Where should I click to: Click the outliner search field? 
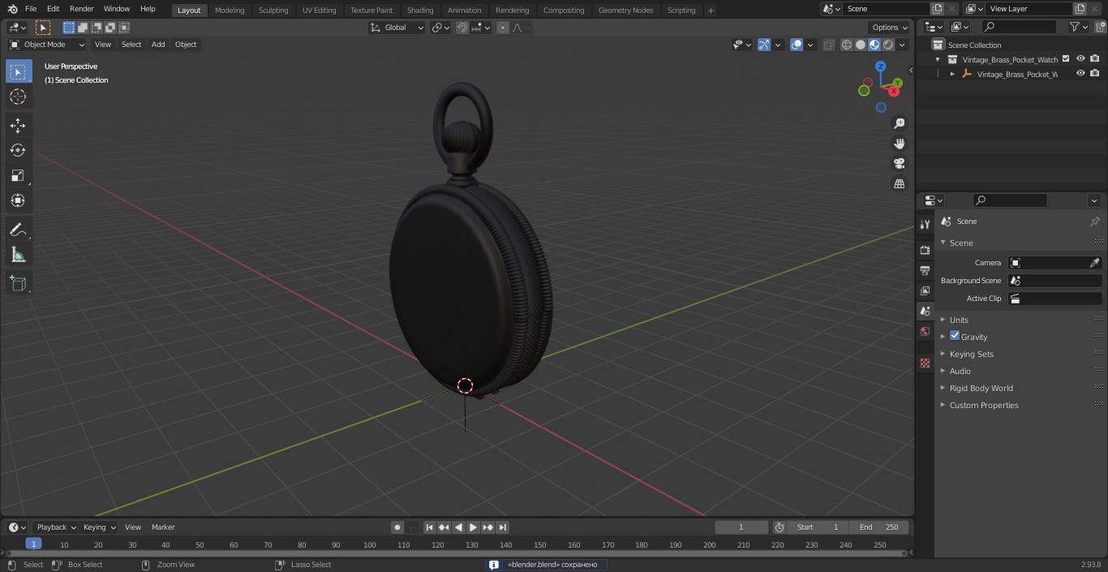click(x=1018, y=27)
